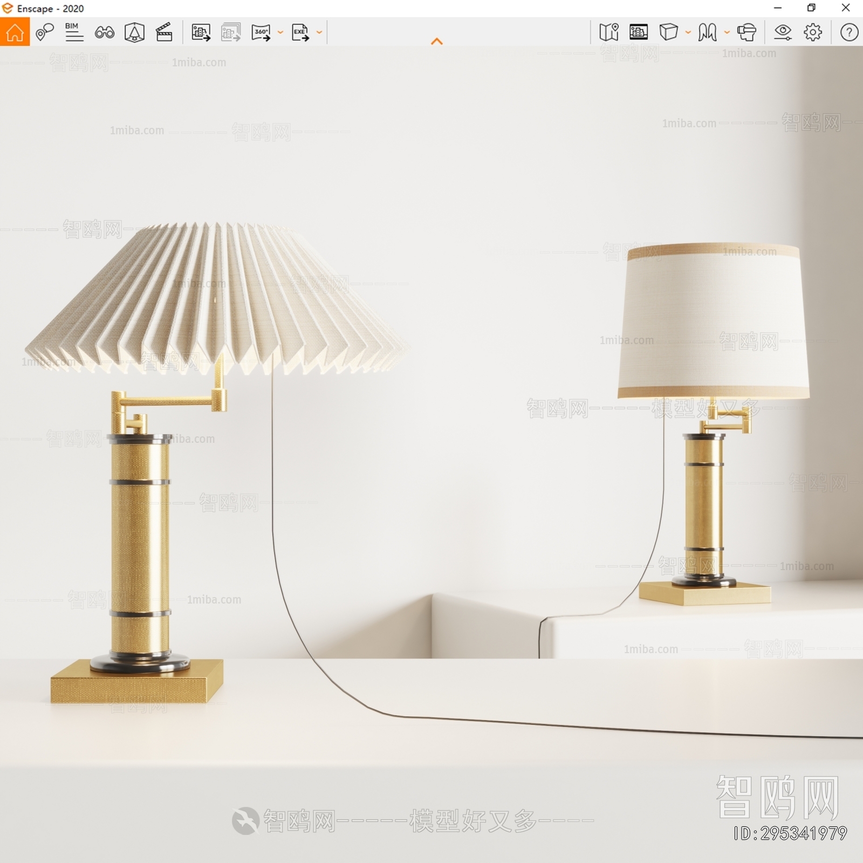Image resolution: width=863 pixels, height=863 pixels.
Task: Collapse the toolbar with orange chevron
Action: click(x=437, y=41)
